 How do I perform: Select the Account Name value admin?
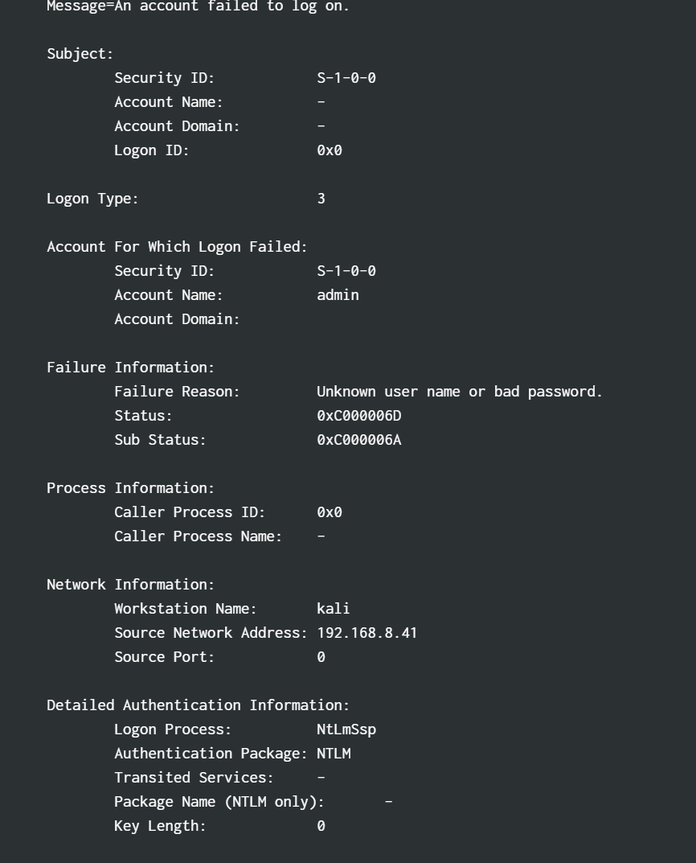[338, 295]
